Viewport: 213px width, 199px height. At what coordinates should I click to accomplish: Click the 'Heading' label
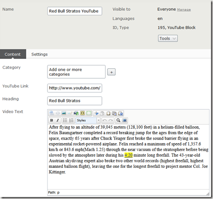click(x=10, y=99)
